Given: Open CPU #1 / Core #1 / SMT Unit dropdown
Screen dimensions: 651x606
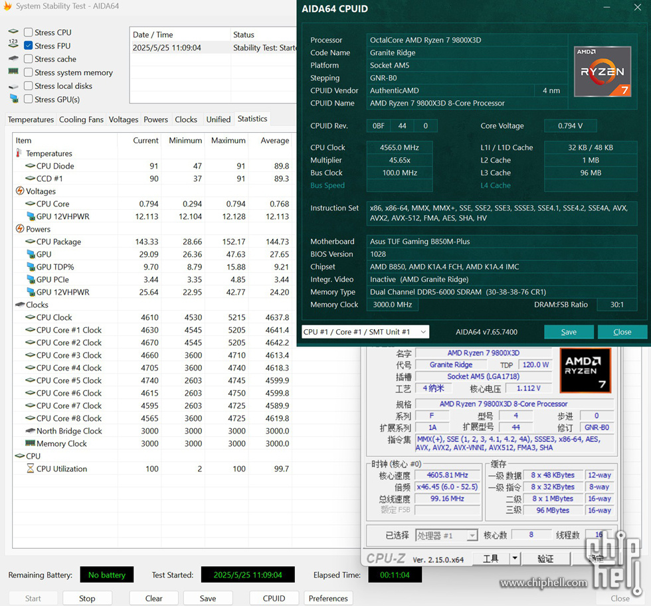Looking at the screenshot, I should tap(365, 332).
